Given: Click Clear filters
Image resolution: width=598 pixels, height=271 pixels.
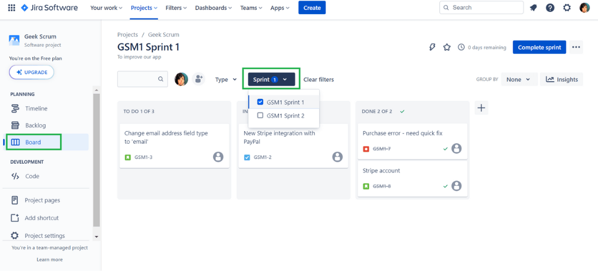Looking at the screenshot, I should coord(319,80).
